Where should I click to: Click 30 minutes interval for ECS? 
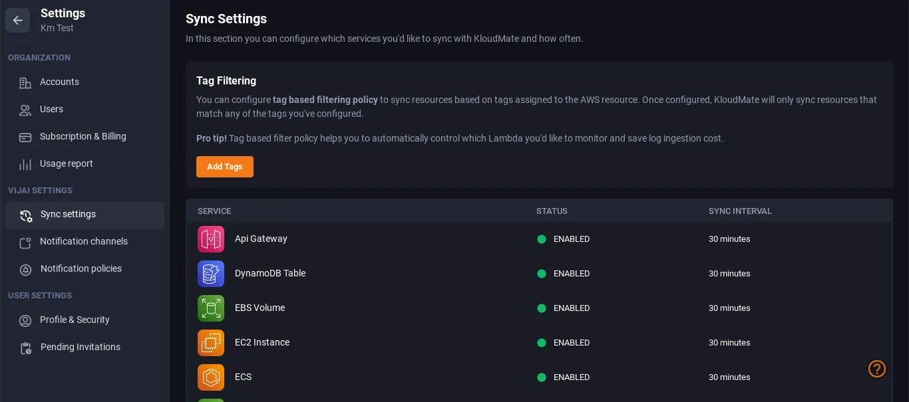[729, 377]
